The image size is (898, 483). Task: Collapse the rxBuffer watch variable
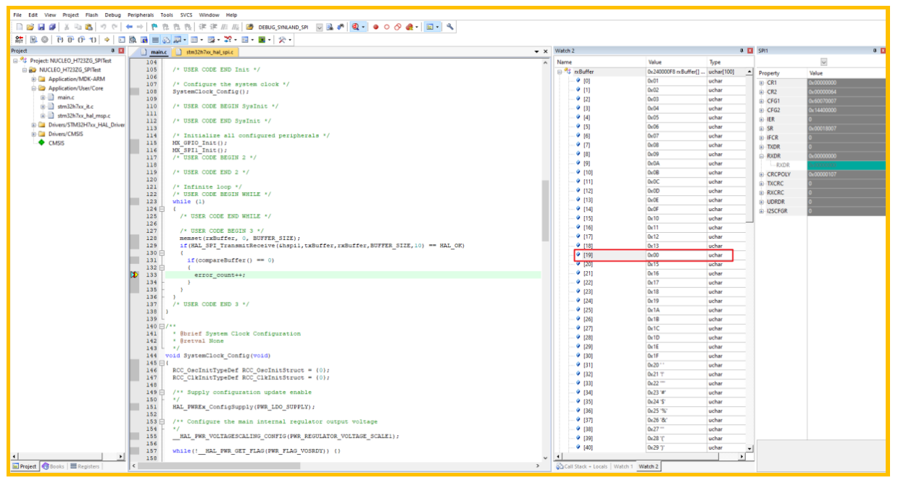click(x=560, y=72)
